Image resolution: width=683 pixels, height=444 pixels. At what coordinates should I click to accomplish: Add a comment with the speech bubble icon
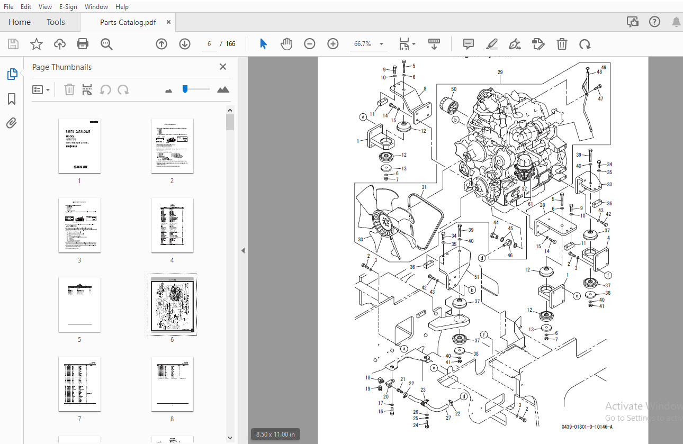coord(468,44)
